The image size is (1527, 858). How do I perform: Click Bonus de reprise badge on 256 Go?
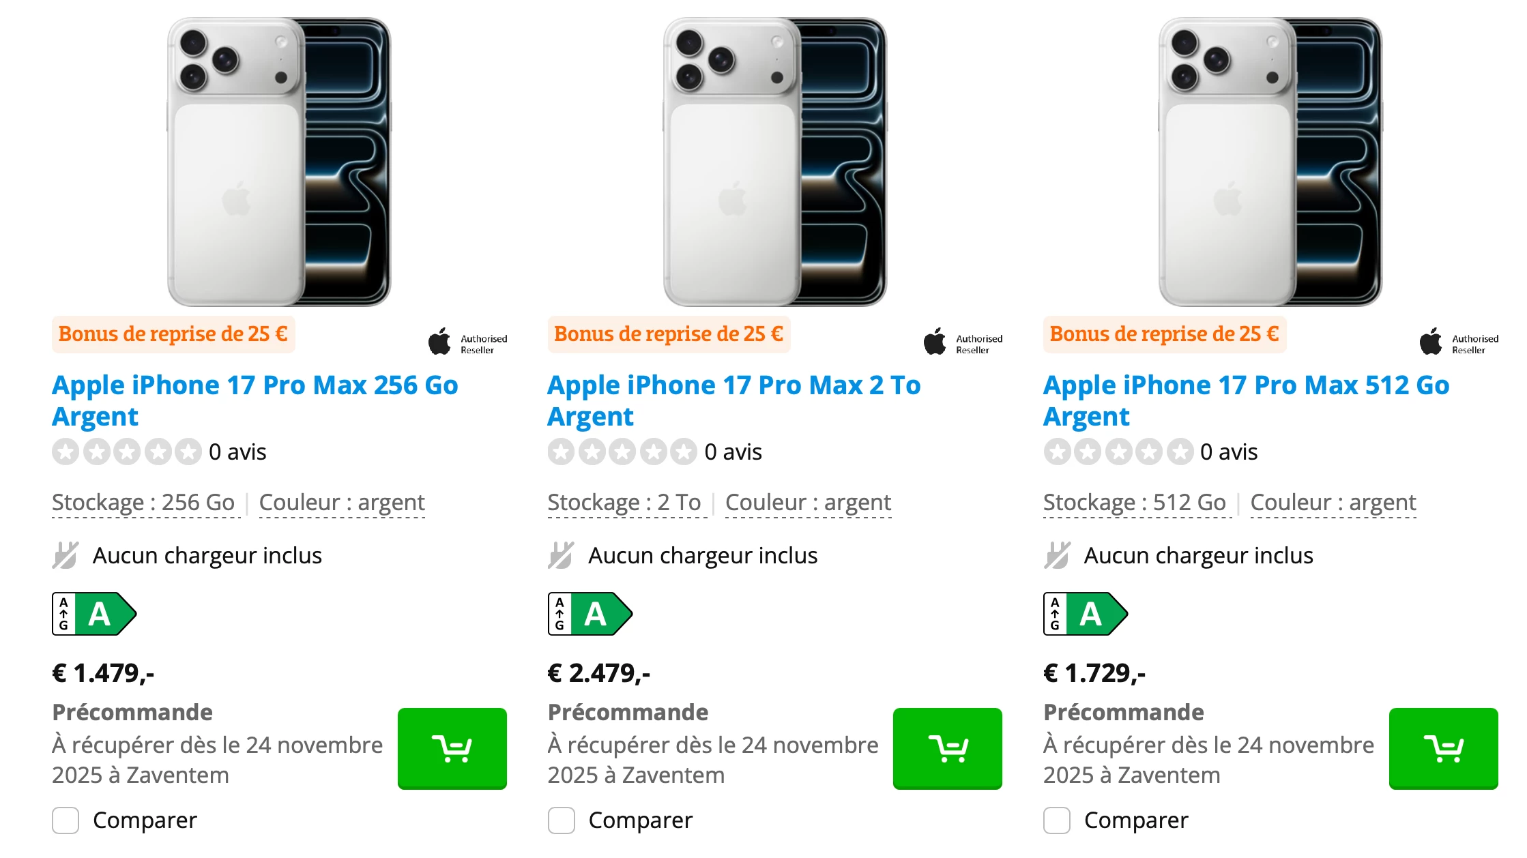click(173, 334)
